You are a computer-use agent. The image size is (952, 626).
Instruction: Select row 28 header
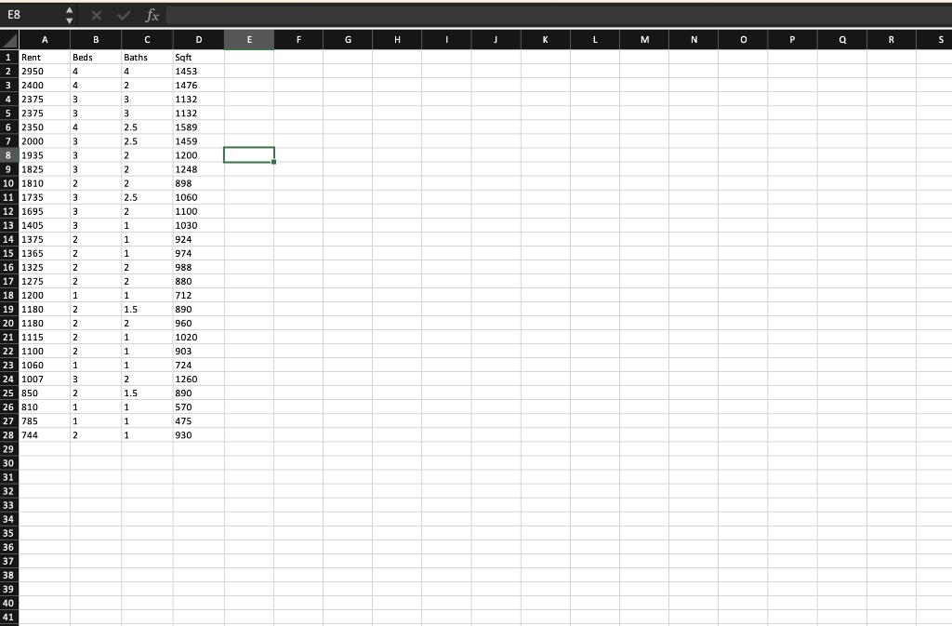(x=9, y=434)
